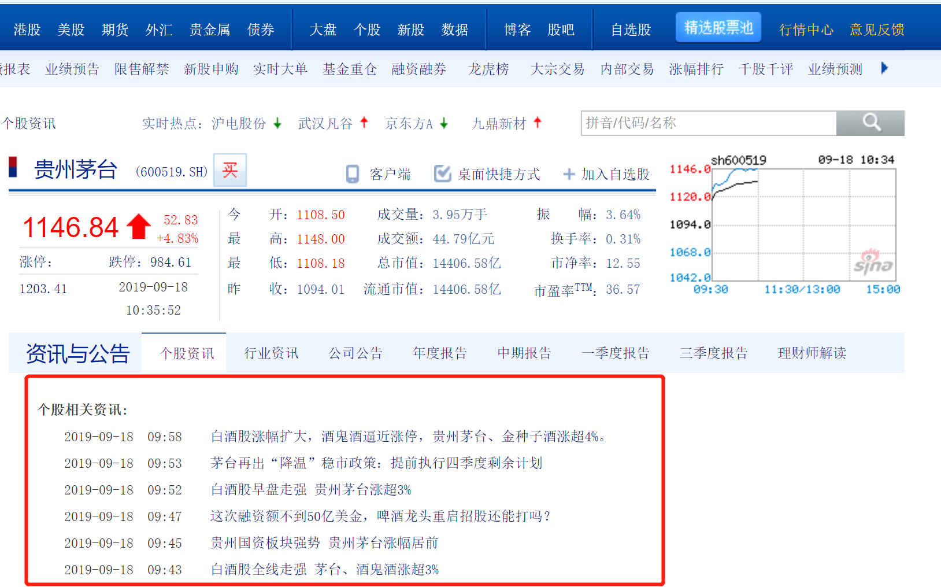Click the 武汉凡谷 hot stock link
This screenshot has height=587, width=941.
click(325, 123)
